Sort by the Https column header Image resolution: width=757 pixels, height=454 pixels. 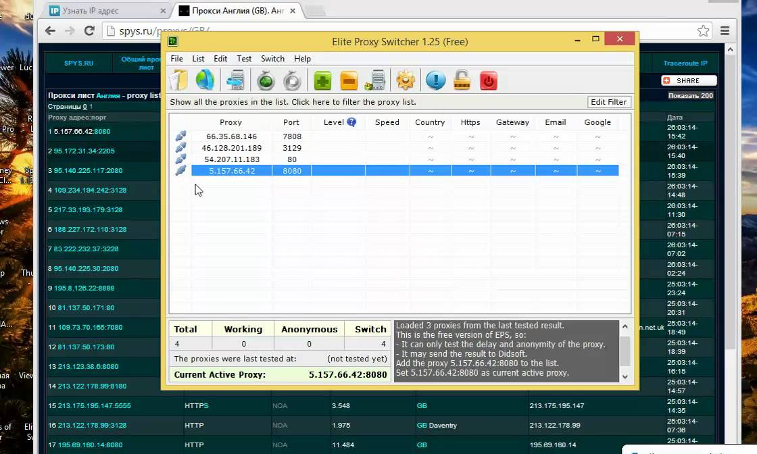[470, 122]
